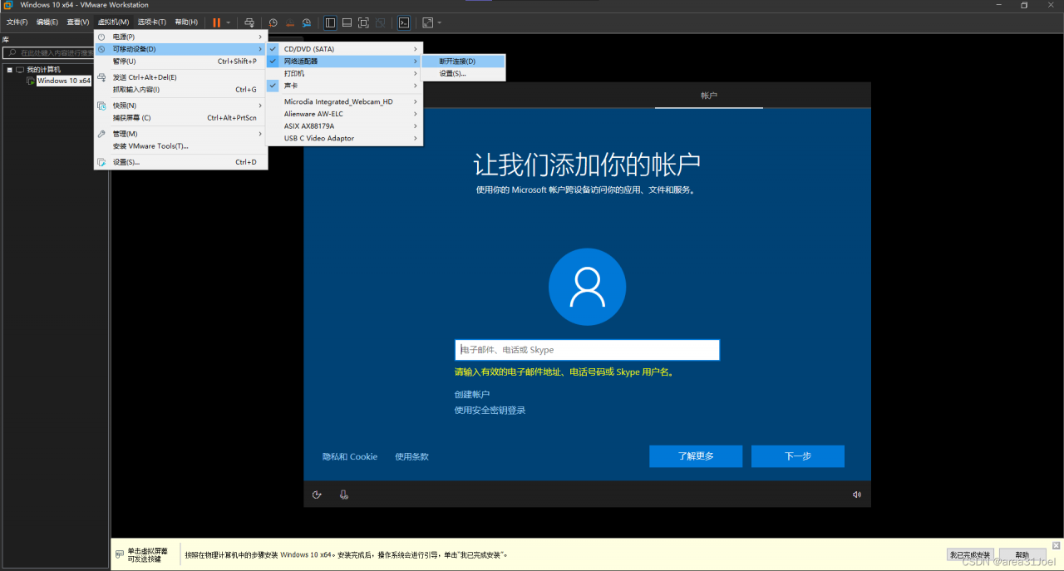1064x571 pixels.
Task: Expand the 可移动设备(D) submenu entry
Action: click(180, 49)
